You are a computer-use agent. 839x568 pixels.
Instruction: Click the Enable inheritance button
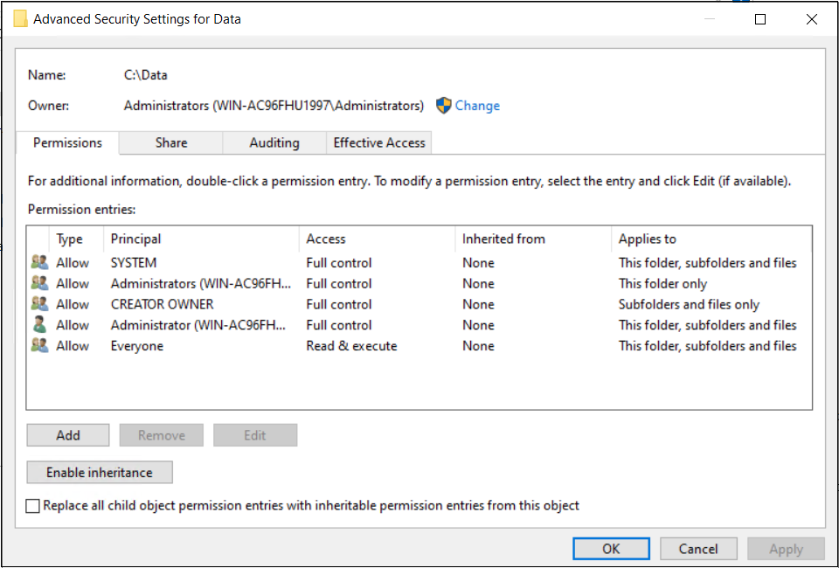click(x=100, y=473)
